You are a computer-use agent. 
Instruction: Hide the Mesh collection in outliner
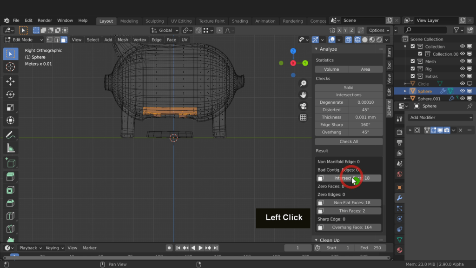pos(463,61)
